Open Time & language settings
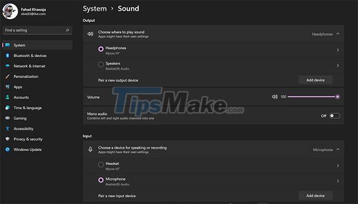358x204 pixels. [37, 108]
